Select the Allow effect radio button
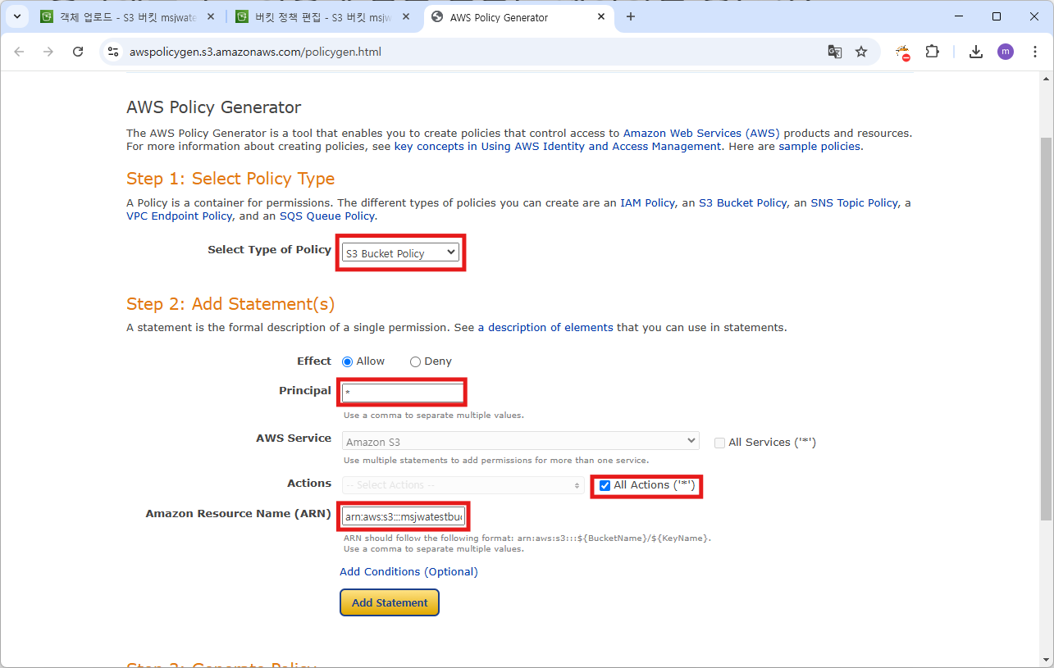This screenshot has height=668, width=1054. (347, 361)
